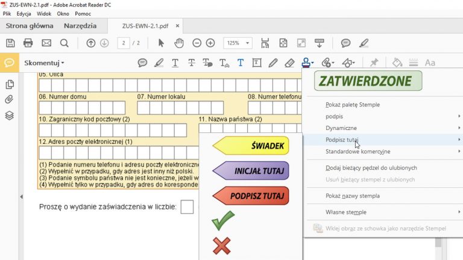The image size is (463, 260).
Task: Click the Print document icon
Action: (x=28, y=43)
